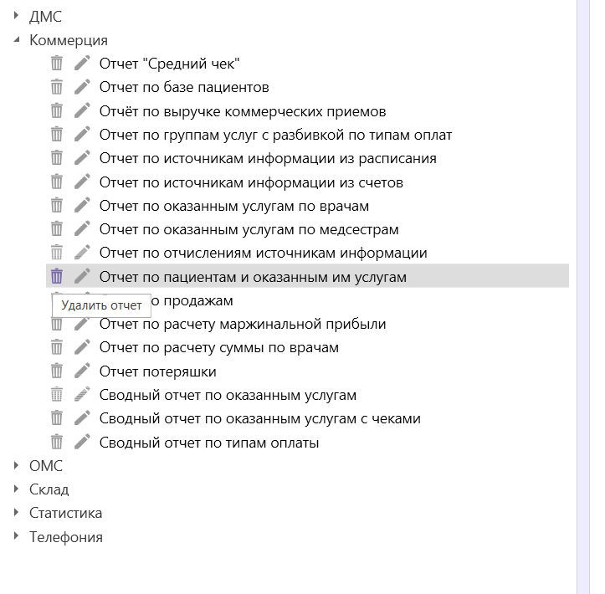Expand the ОМС category
The image size is (605, 594).
click(x=16, y=465)
